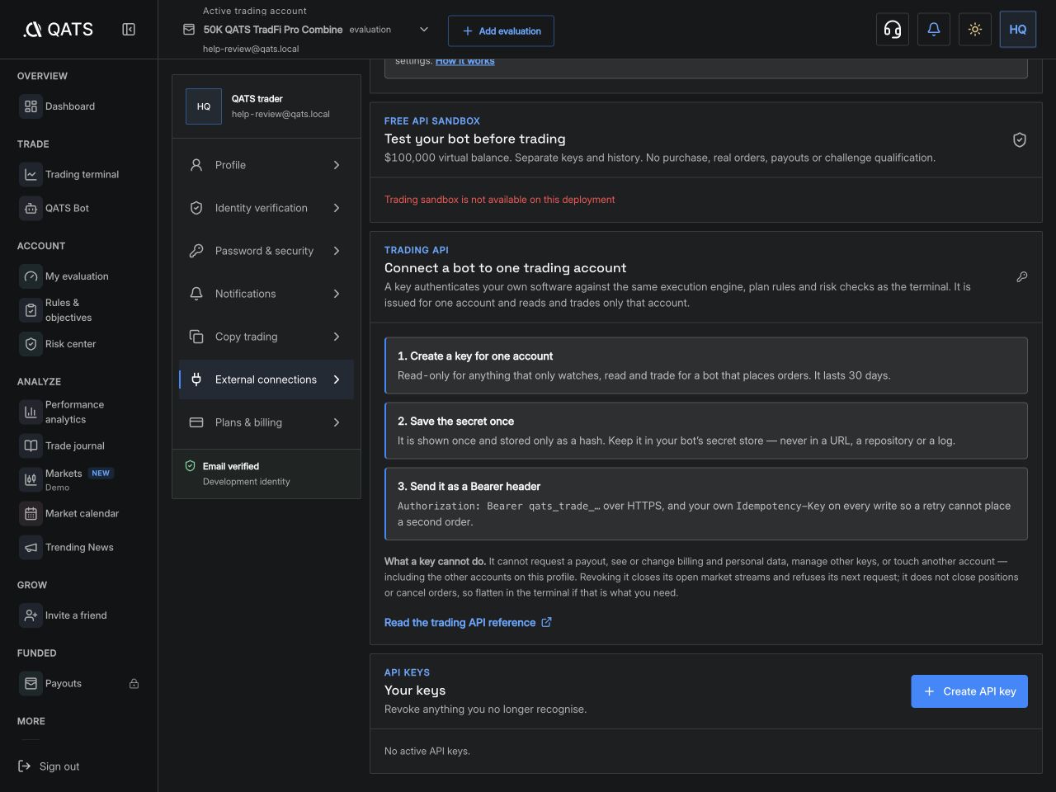Open Rules & objectives

79,310
